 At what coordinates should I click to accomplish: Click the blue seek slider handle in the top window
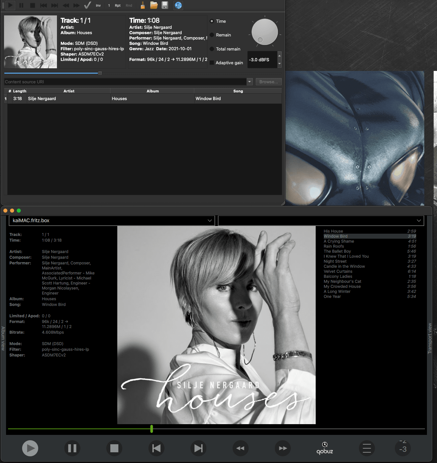100,73
